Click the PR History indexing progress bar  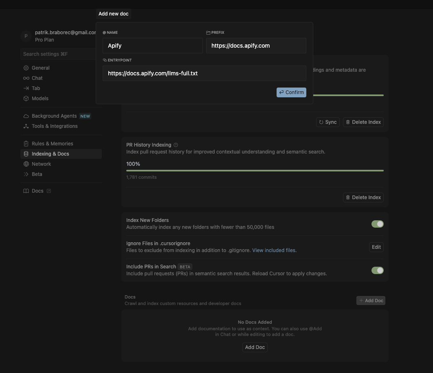(x=255, y=171)
